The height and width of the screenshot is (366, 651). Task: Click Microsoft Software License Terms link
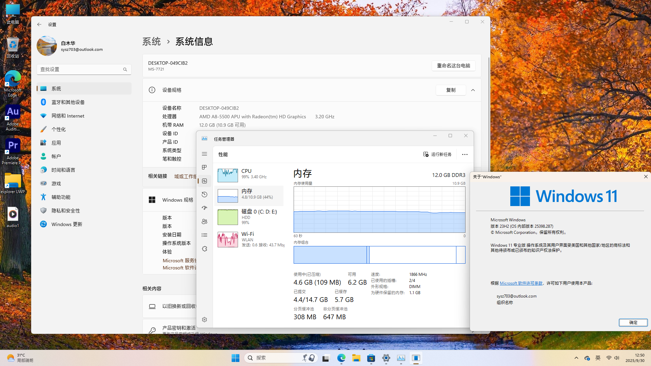(521, 283)
